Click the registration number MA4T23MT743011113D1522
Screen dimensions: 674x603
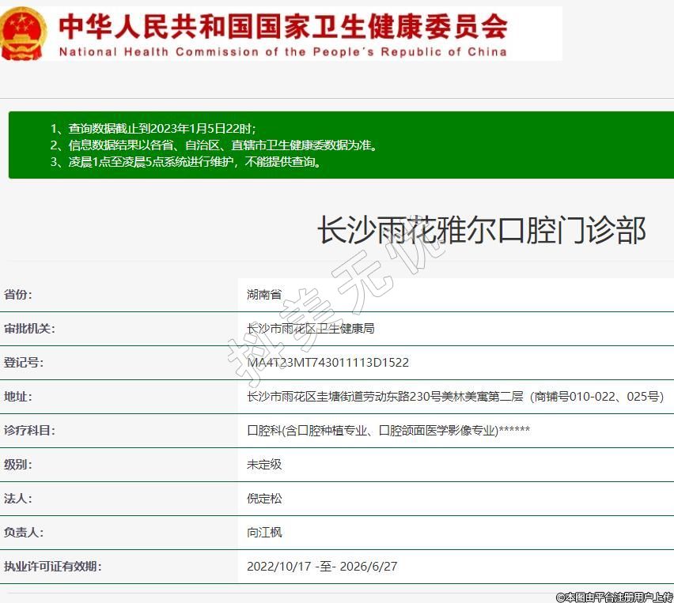328,363
